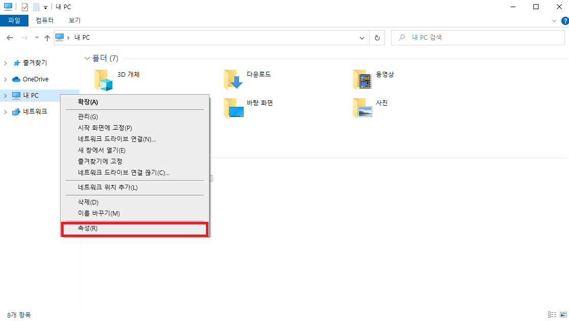Image resolution: width=569 pixels, height=321 pixels.
Task: Choose 즐겨찾기에 고정
Action: [135, 161]
